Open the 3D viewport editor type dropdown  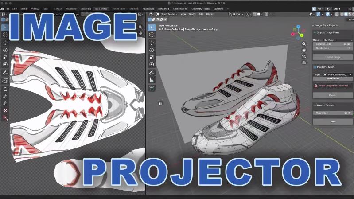151,14
